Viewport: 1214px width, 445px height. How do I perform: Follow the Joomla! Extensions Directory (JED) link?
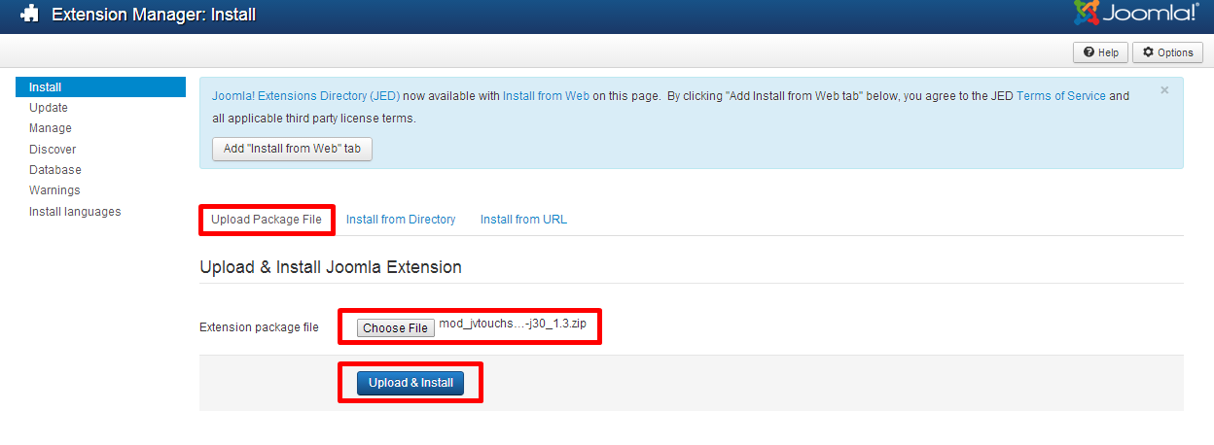(305, 96)
